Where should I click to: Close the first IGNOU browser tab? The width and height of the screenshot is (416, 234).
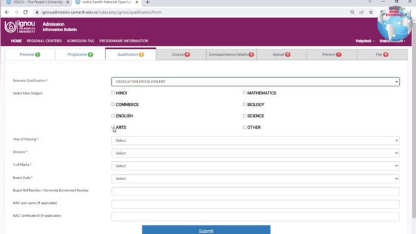pos(68,2)
